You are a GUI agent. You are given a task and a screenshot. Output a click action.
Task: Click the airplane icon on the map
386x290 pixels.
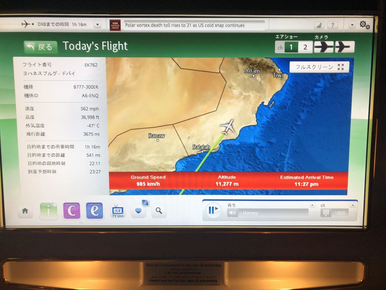228,127
